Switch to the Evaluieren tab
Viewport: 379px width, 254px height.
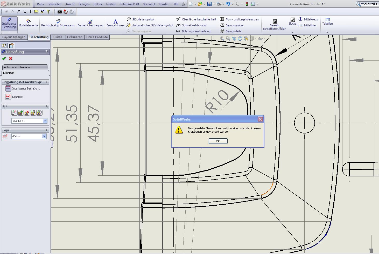tap(75, 37)
